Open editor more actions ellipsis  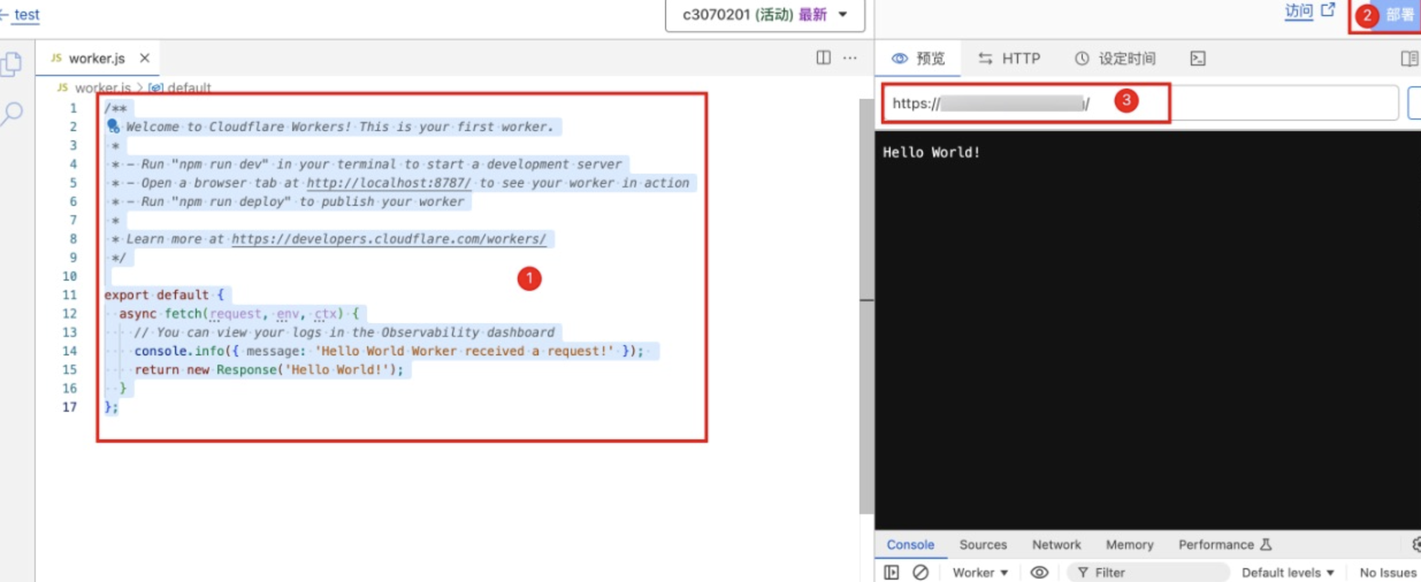tap(850, 58)
